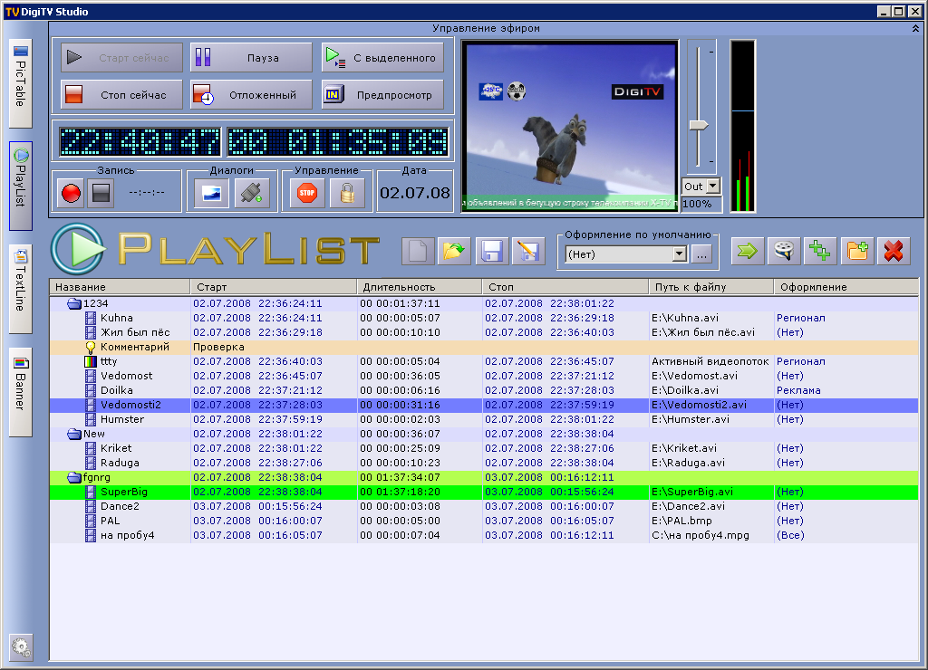The width and height of the screenshot is (928, 670).
Task: Save the playlist with floppy icon
Action: [492, 252]
